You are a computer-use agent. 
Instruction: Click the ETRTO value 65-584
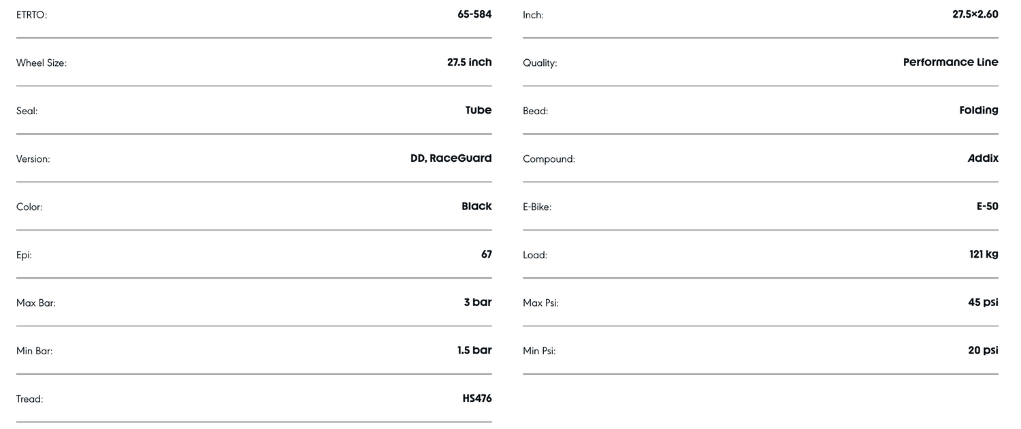pos(474,14)
